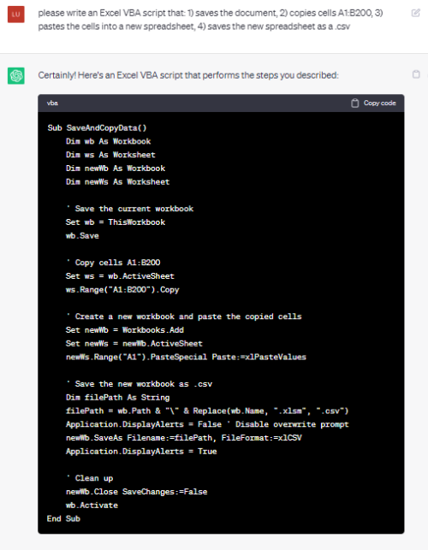This screenshot has width=428, height=550.
Task: Click the user's VBA script request text
Action: tap(211, 20)
